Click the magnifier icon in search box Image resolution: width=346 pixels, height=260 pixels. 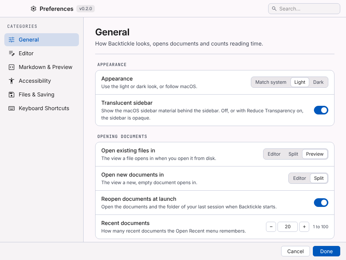tap(274, 9)
